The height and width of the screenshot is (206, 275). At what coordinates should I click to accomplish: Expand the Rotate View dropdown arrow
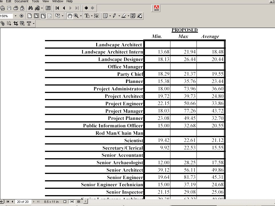tap(62, 16)
